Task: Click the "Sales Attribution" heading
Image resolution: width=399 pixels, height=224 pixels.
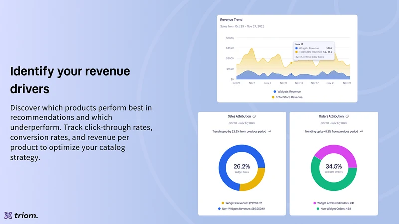Action: (x=239, y=116)
